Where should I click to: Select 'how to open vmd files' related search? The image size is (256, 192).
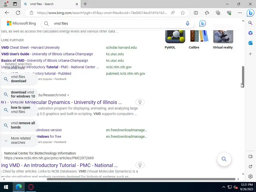[x=19, y=110]
